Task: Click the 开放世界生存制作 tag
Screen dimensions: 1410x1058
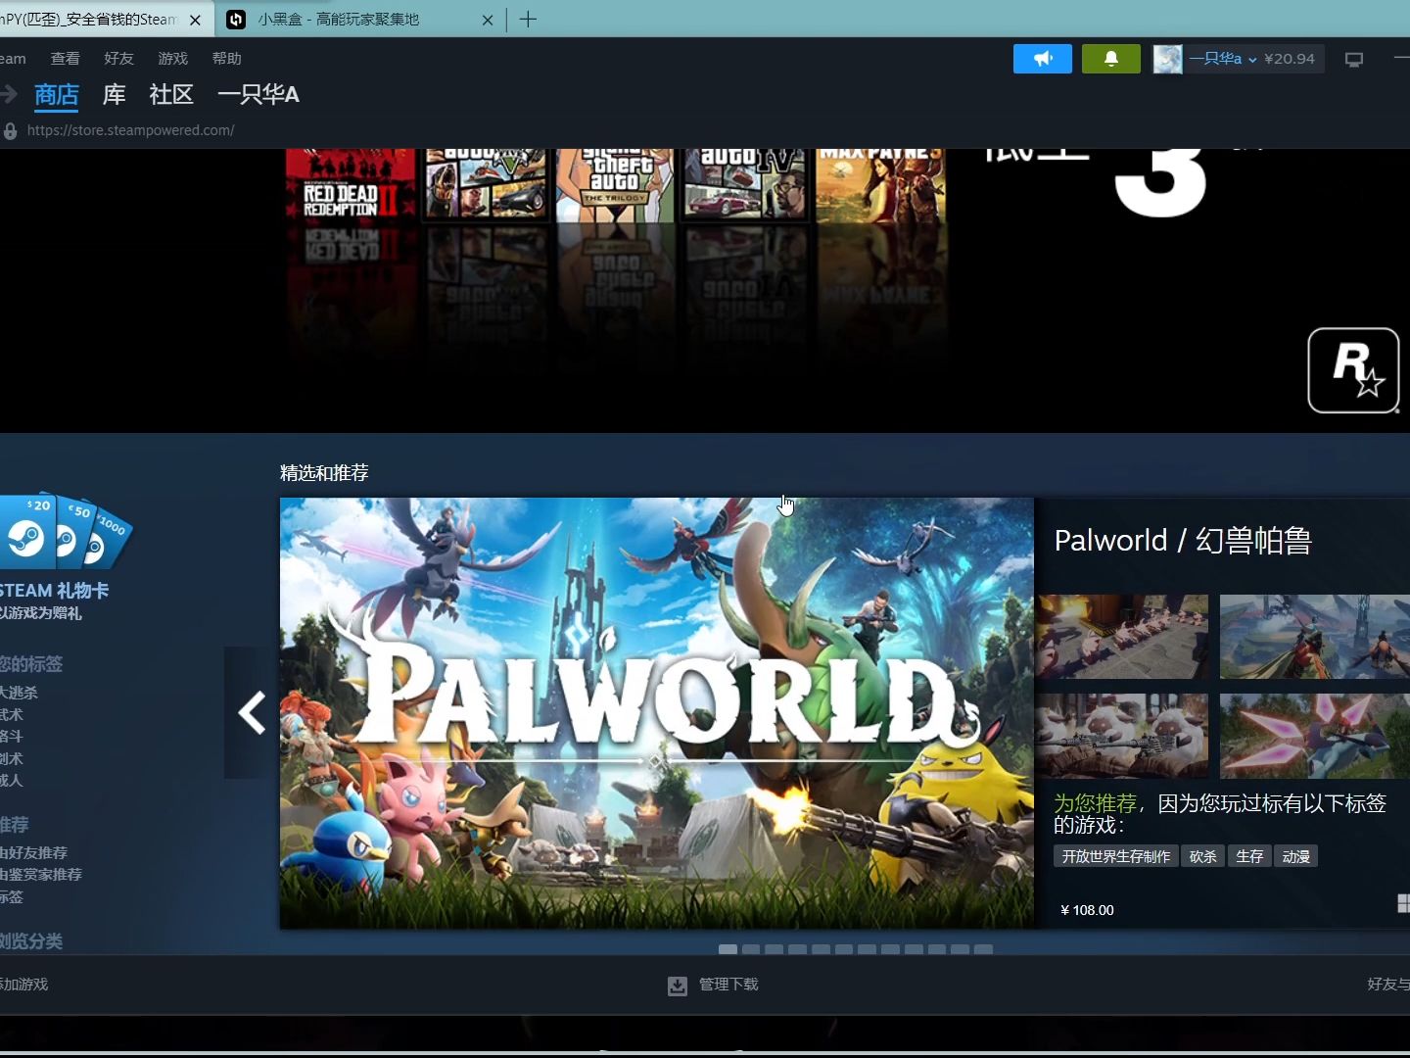Action: click(x=1116, y=856)
